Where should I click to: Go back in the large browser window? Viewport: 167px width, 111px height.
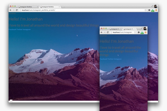[11, 10]
